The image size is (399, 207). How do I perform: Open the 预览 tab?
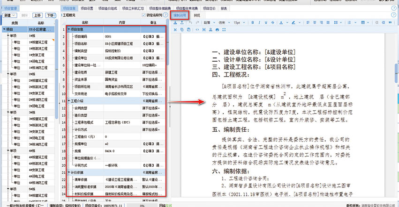click(x=196, y=15)
